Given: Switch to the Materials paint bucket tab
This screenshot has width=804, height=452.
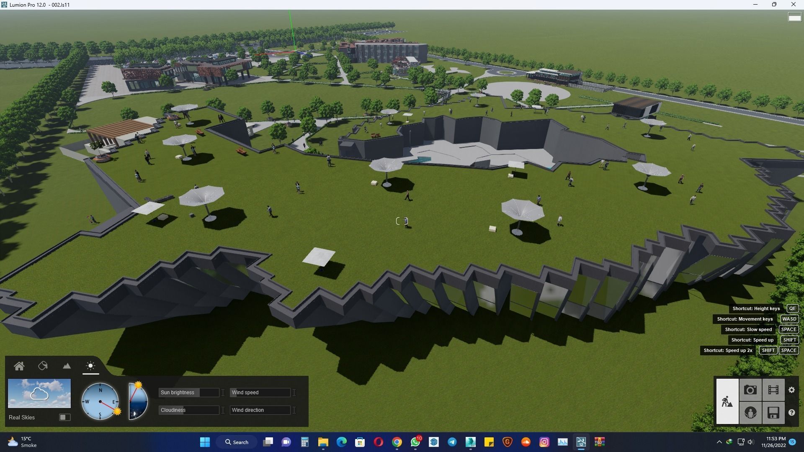Looking at the screenshot, I should (43, 366).
